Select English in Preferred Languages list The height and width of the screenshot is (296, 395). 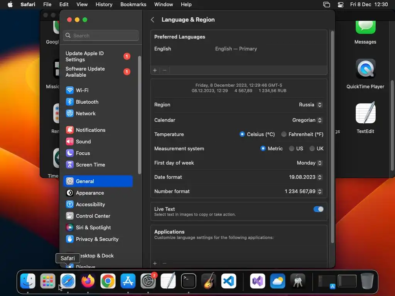point(239,49)
